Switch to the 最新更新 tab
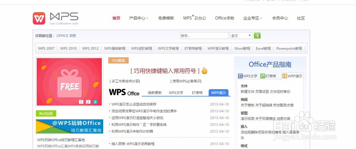 [x=155, y=92]
